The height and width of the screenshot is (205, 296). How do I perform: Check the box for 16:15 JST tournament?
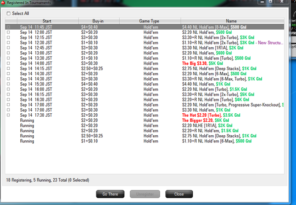click(8, 94)
